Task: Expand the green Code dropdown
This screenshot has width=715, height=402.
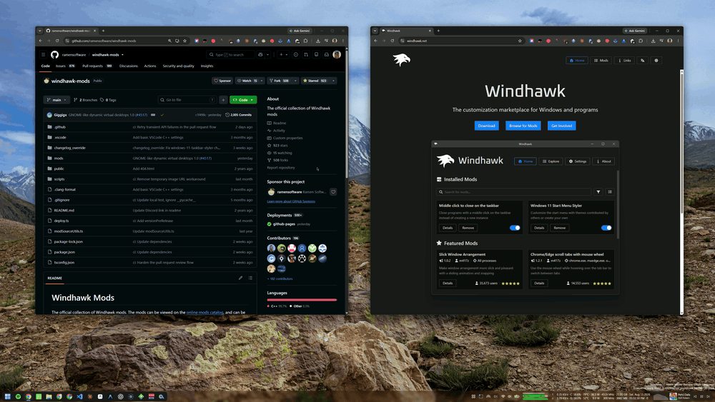Action: [x=243, y=100]
